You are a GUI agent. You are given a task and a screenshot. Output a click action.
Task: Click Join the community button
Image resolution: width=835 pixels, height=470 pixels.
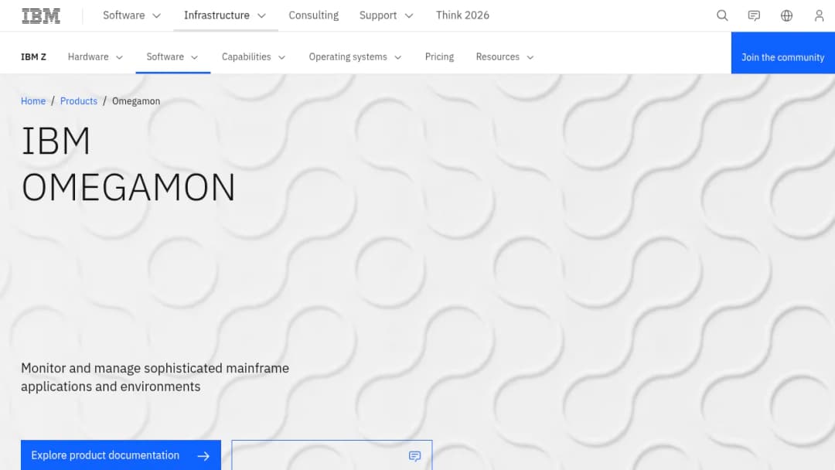click(x=782, y=53)
